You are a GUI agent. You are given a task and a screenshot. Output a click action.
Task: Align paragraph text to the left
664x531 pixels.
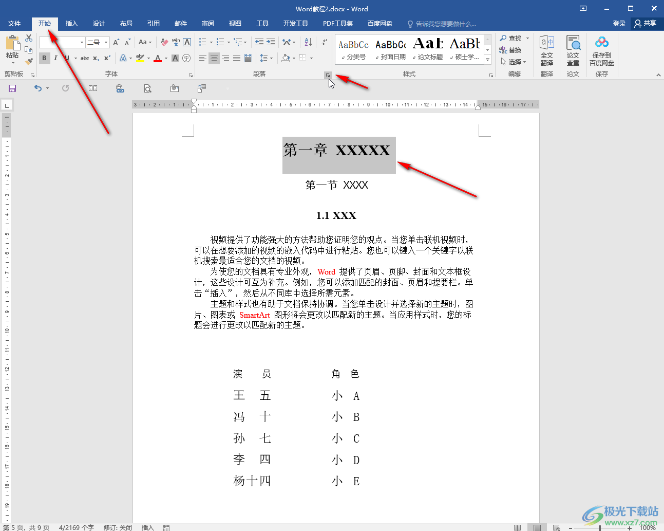(x=203, y=58)
